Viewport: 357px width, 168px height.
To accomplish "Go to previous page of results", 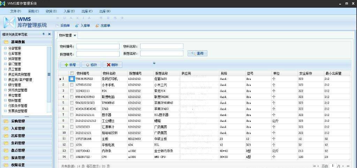I will point(318,166).
